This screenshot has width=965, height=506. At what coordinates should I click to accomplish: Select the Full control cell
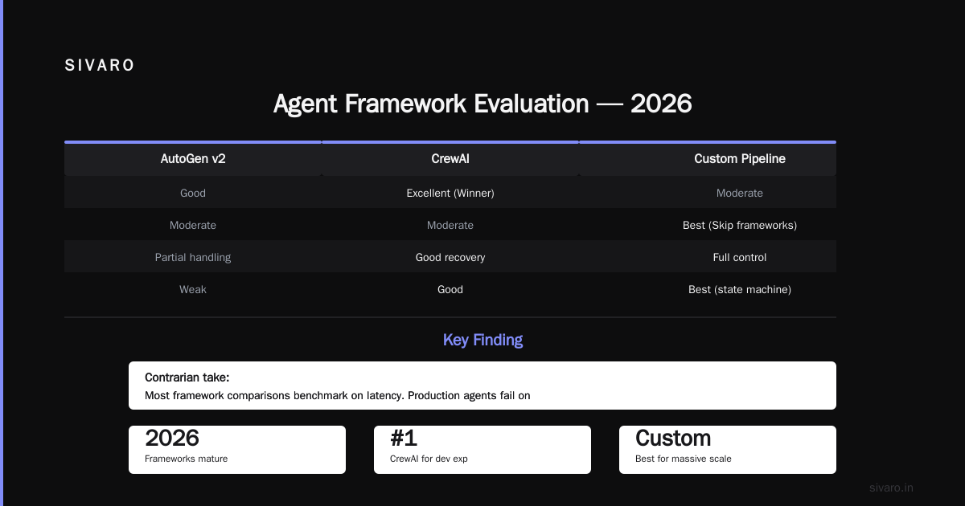pyautogui.click(x=740, y=257)
